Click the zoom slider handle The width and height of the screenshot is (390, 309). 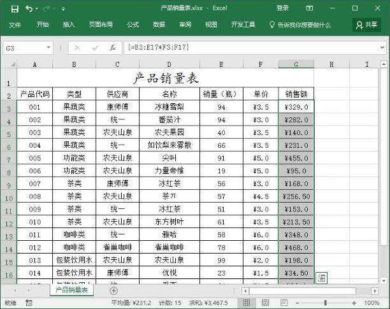325,303
